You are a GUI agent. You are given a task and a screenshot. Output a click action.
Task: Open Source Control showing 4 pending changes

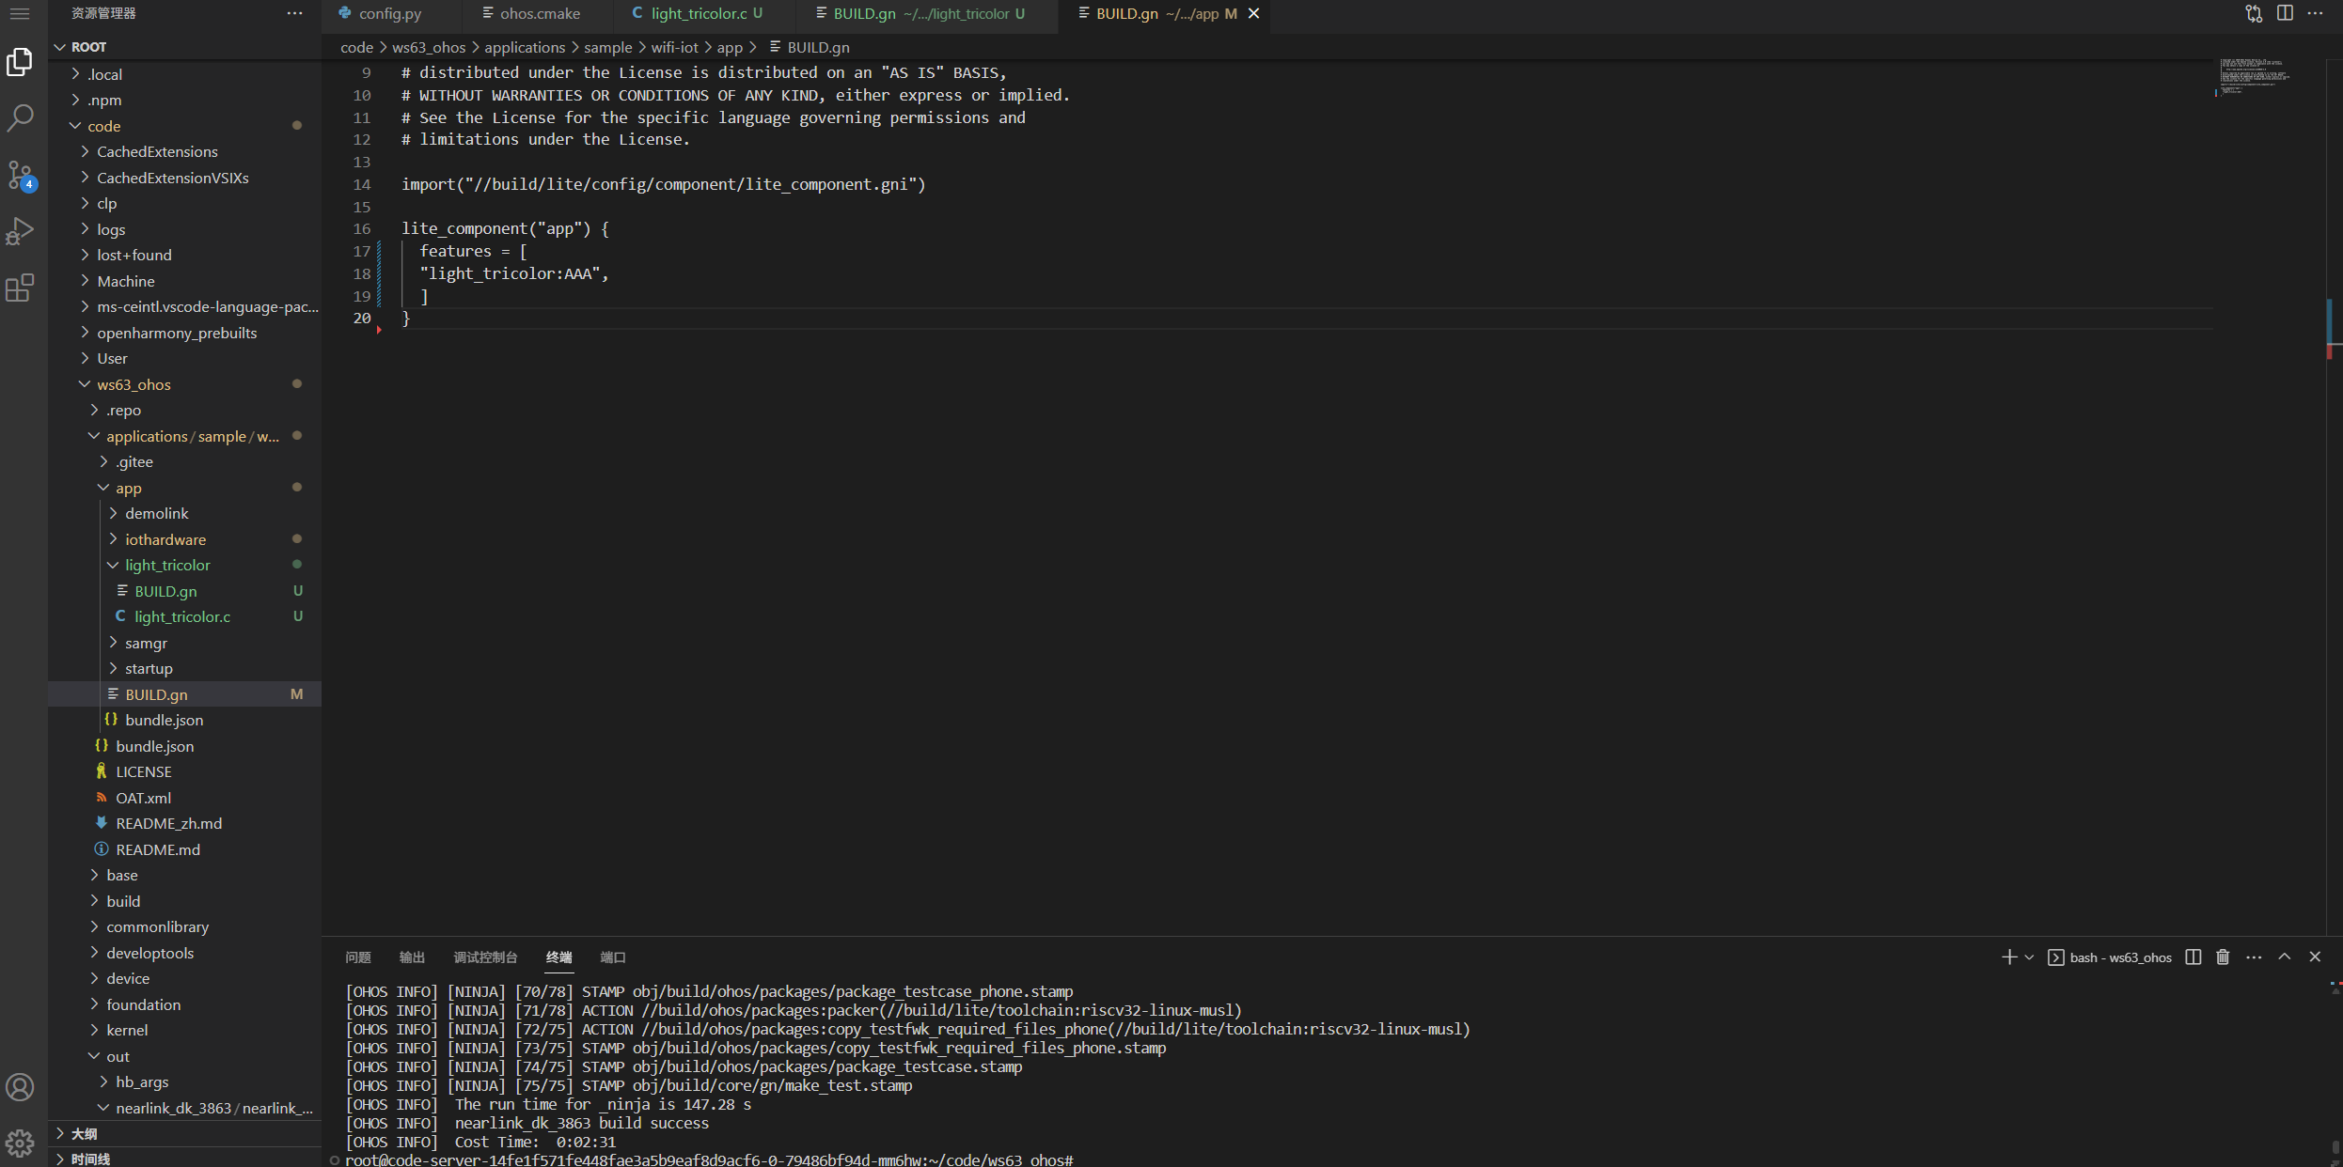(x=20, y=175)
